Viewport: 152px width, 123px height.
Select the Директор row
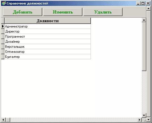[x=48, y=31]
